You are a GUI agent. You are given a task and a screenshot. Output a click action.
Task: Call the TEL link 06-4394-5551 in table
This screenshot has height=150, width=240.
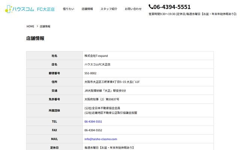pyautogui.click(x=93, y=121)
